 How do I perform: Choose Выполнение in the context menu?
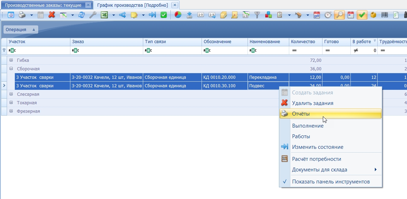click(331, 126)
